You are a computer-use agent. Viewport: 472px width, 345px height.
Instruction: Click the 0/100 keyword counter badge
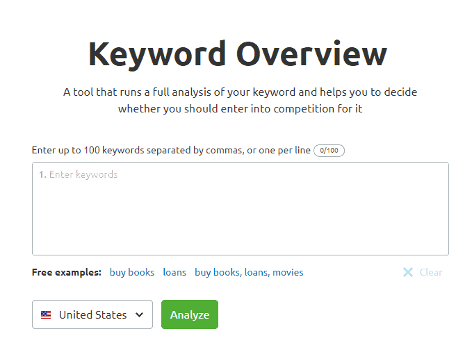tap(329, 150)
